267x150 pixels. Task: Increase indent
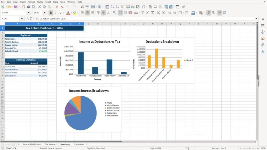point(169,13)
